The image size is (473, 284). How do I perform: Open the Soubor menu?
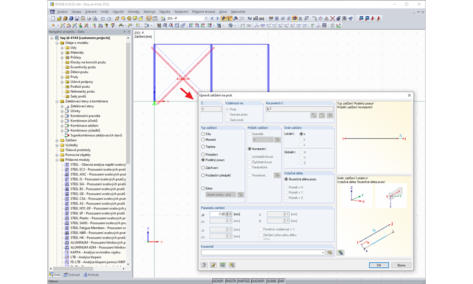click(62, 12)
